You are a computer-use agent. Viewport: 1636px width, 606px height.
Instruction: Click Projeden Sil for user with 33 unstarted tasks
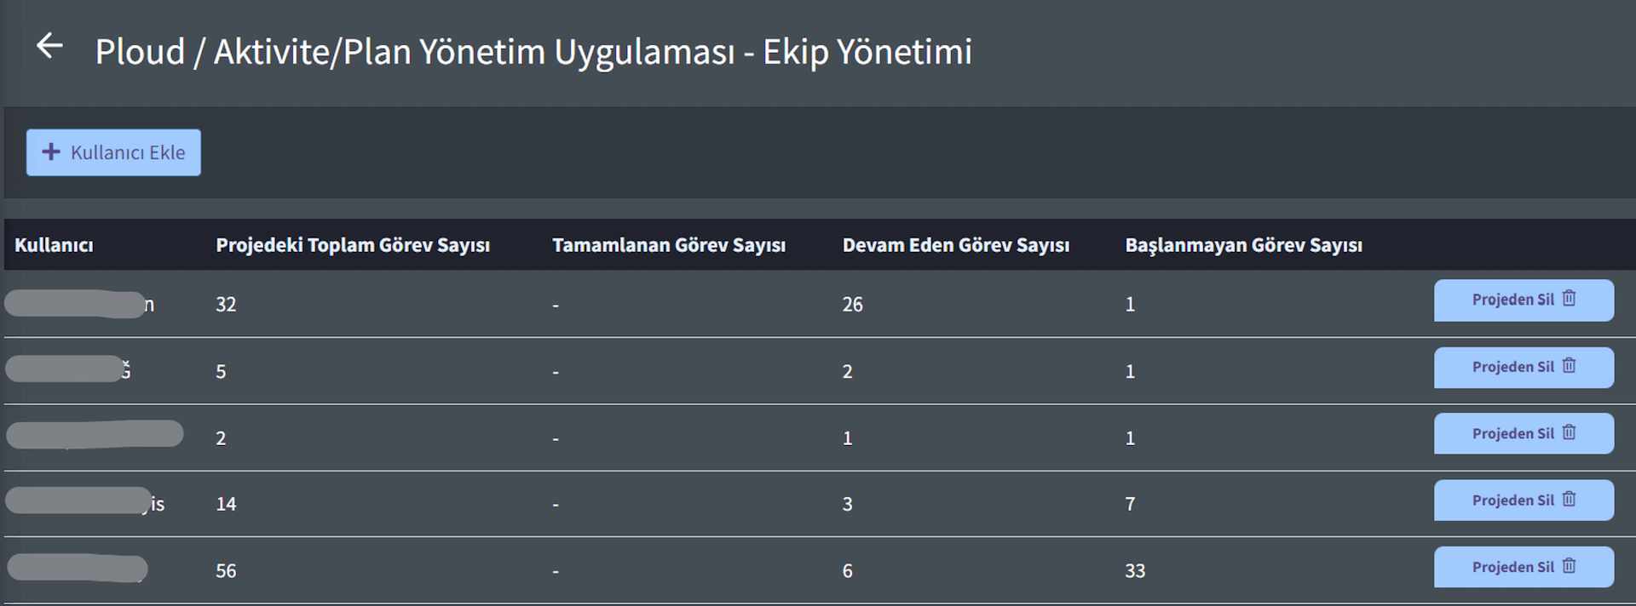(x=1524, y=567)
